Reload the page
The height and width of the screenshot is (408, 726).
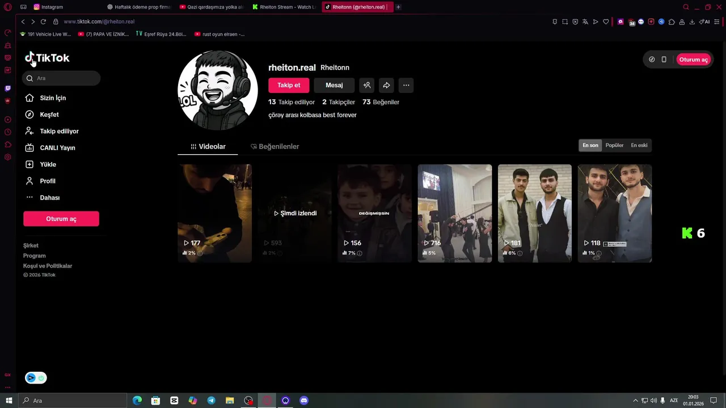tap(43, 22)
